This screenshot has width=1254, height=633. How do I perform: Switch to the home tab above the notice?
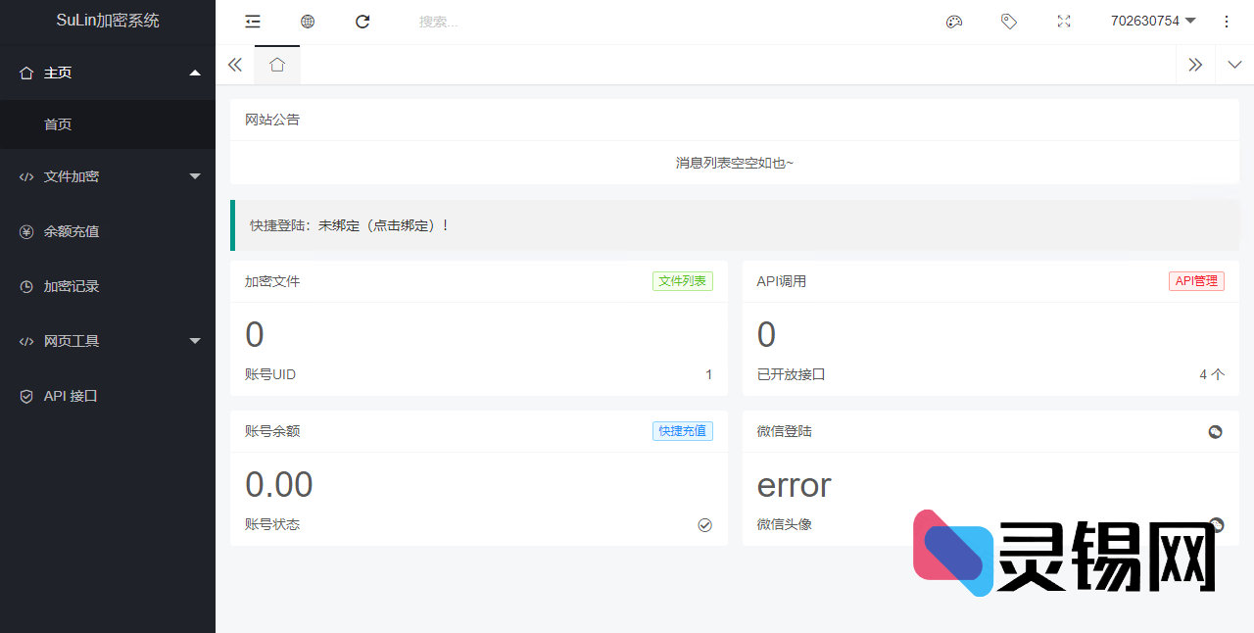point(276,65)
